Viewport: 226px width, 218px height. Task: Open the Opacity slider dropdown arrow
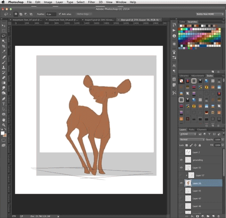click(223, 139)
